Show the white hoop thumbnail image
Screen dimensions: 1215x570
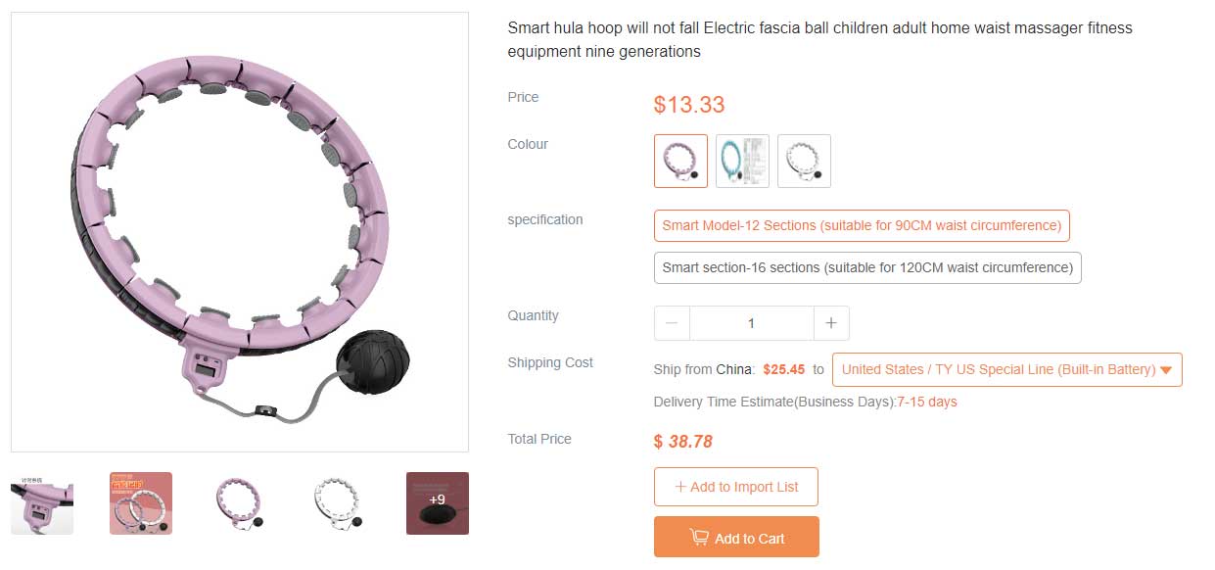point(339,503)
